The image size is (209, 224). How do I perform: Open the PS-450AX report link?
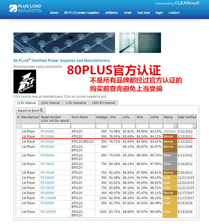pos(47,131)
